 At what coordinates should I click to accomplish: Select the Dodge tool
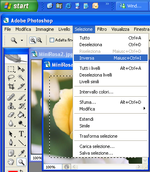pyautogui.click(x=21, y=123)
